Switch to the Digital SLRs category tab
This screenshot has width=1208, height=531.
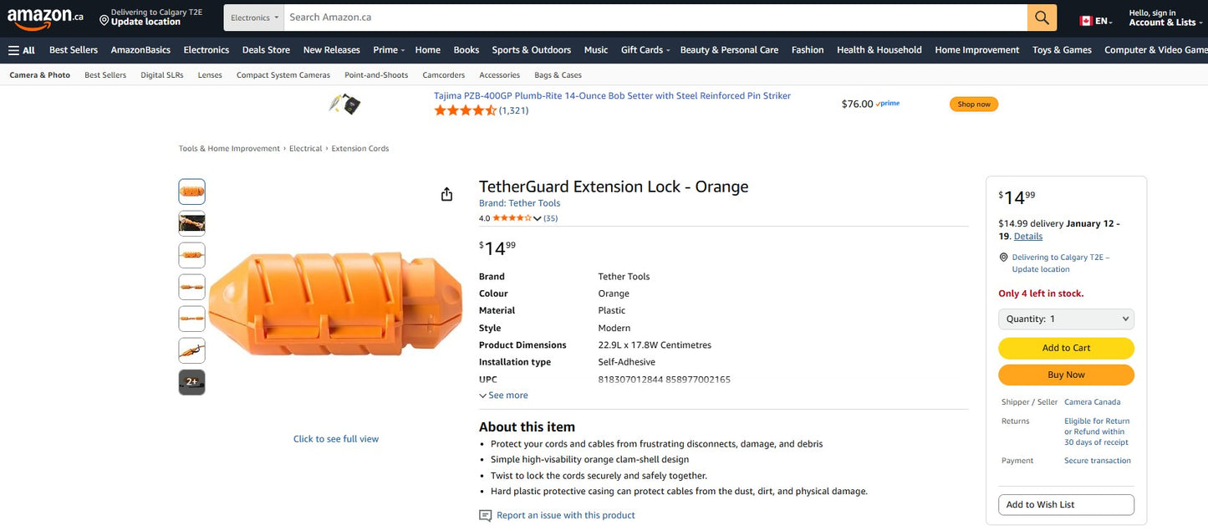click(x=161, y=74)
